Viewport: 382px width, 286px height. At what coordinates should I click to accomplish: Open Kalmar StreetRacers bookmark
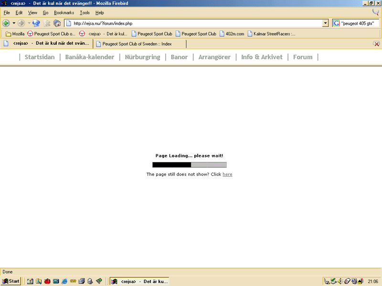coord(271,34)
